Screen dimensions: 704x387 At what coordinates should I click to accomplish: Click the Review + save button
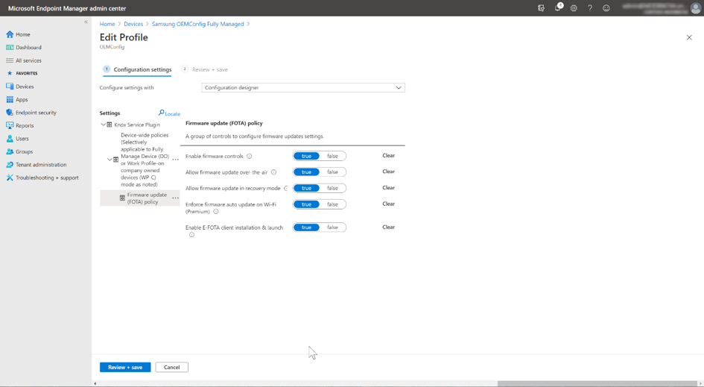(x=125, y=367)
